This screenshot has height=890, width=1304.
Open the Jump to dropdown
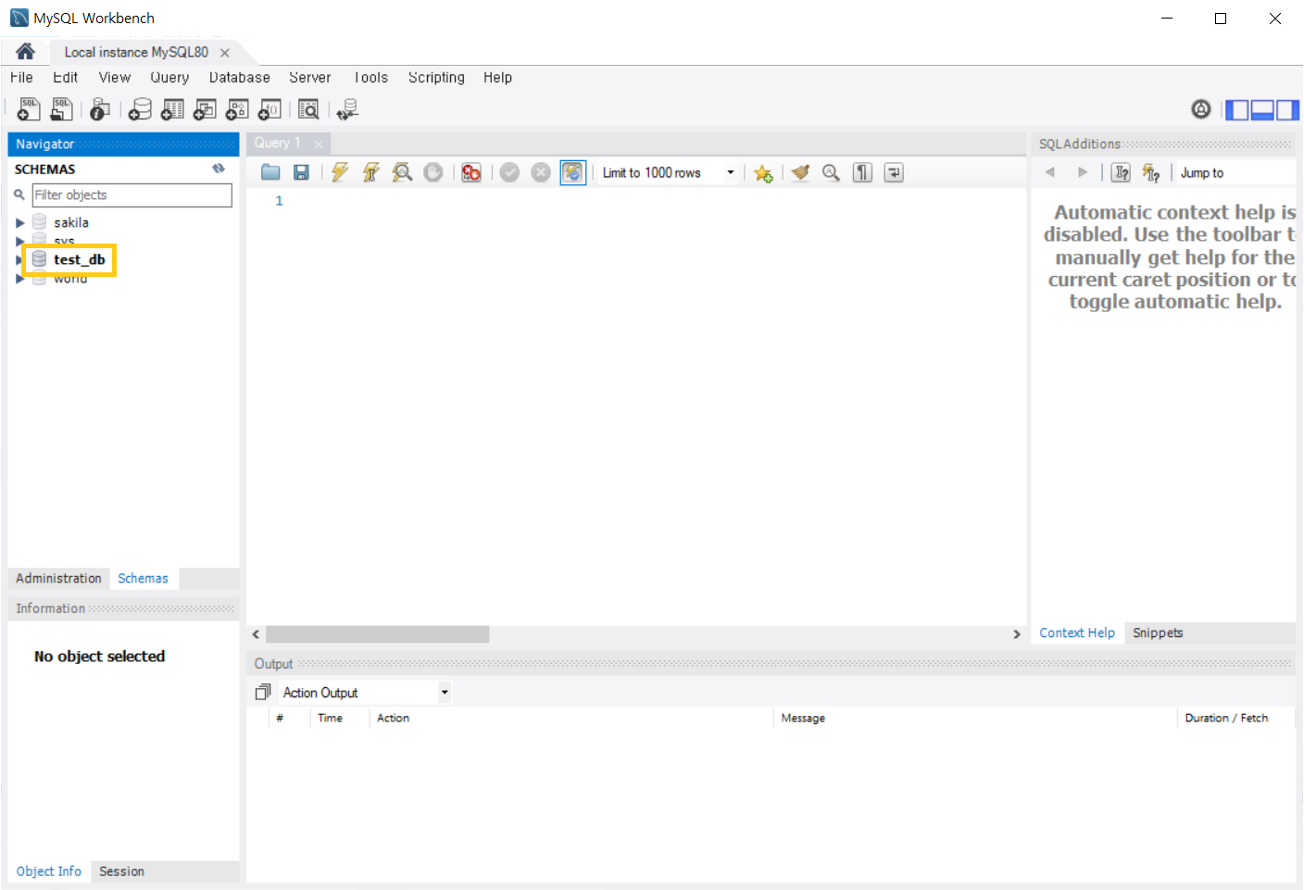coord(1236,172)
